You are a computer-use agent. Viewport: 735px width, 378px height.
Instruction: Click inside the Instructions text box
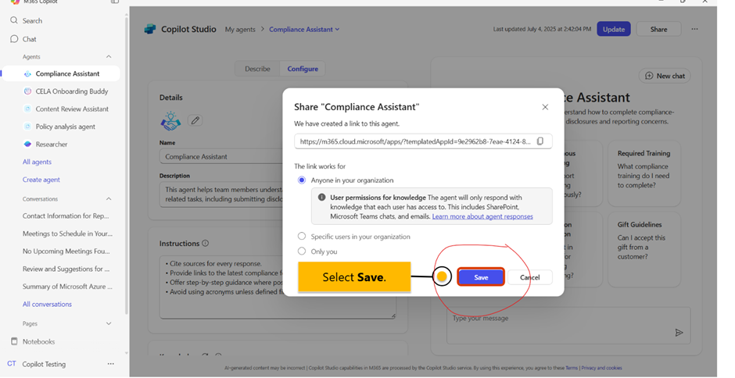point(278,287)
